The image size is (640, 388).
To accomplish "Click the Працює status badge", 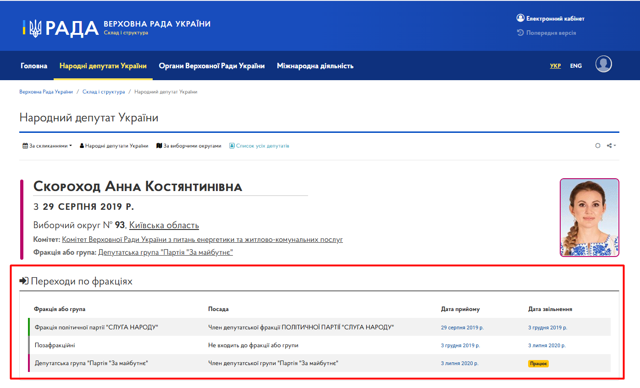I will (x=538, y=363).
